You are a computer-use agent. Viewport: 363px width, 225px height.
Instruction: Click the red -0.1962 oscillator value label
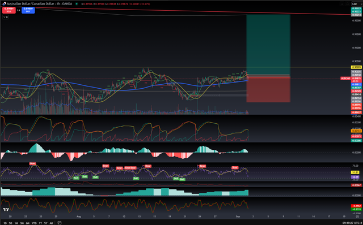point(356,206)
